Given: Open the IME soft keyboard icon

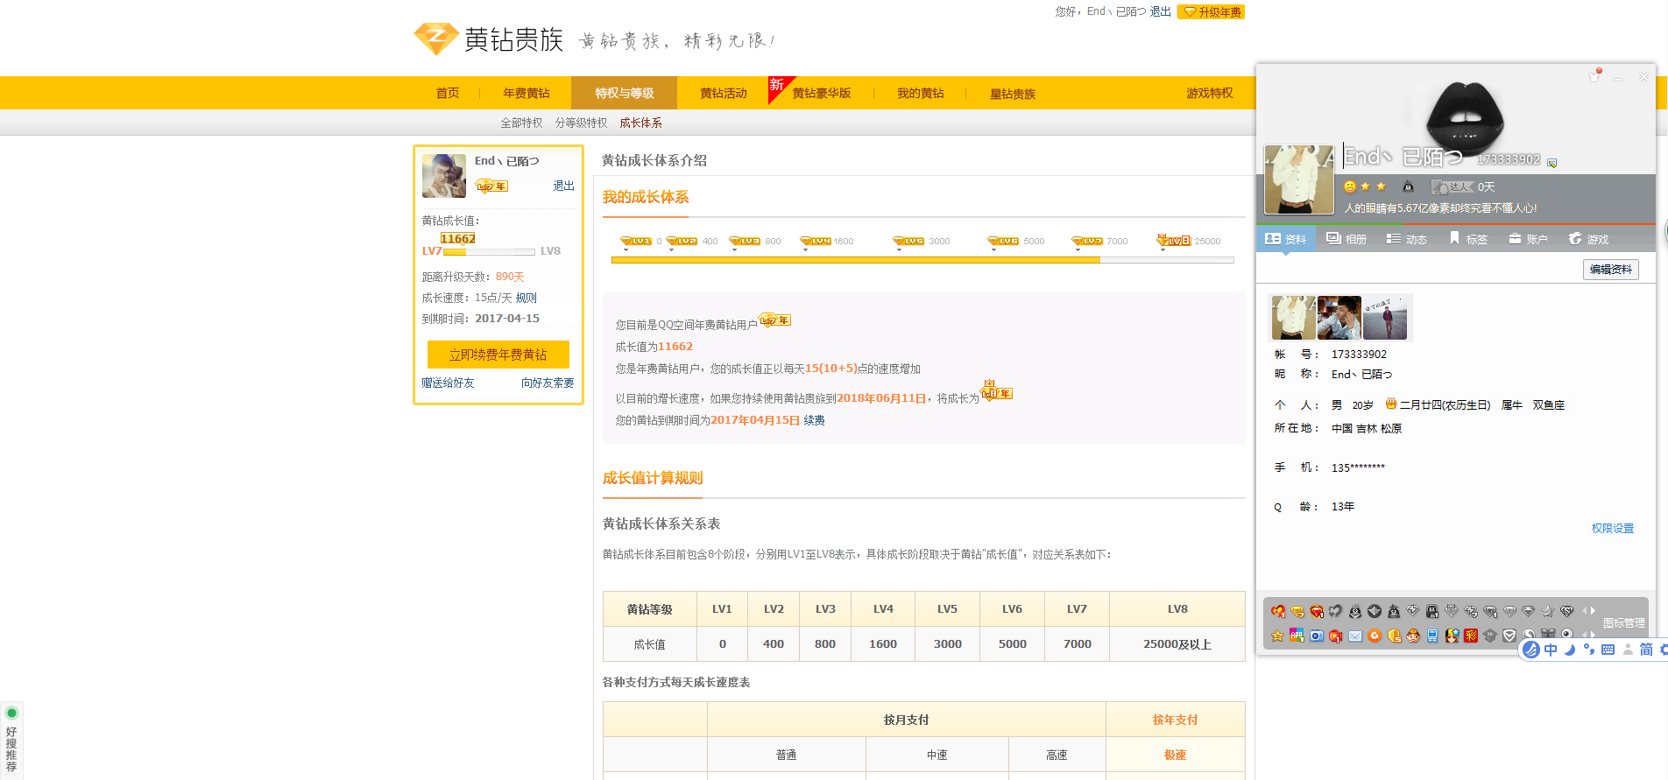Looking at the screenshot, I should pos(1608,650).
